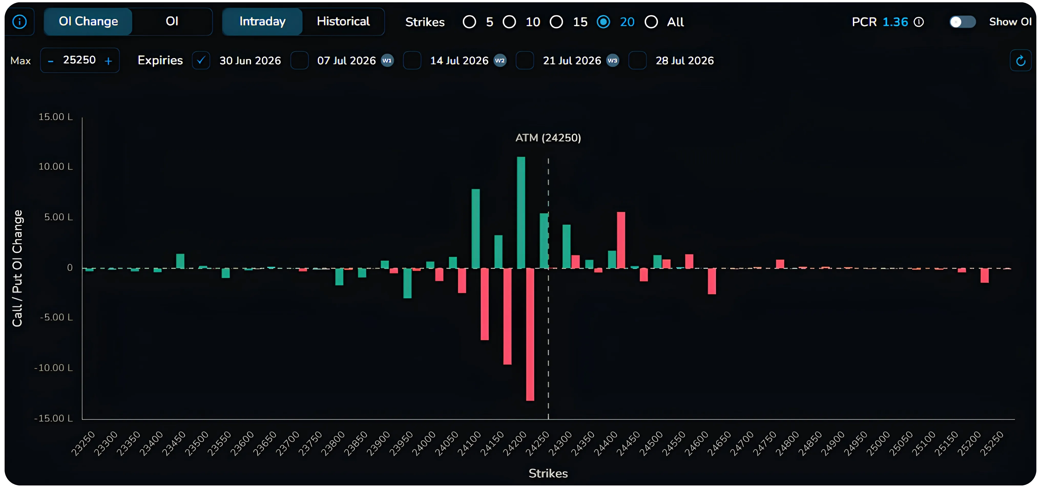Screen dimensions: 1041x487
Task: Click the green bar at 23950
Action: [407, 283]
